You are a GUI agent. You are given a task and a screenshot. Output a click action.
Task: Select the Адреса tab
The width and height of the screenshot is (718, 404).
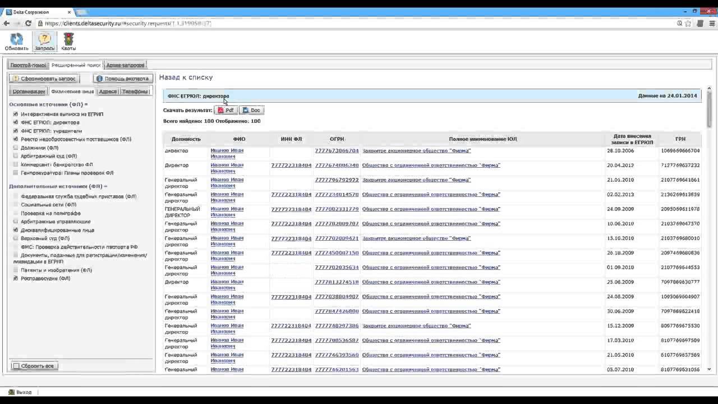(x=108, y=91)
